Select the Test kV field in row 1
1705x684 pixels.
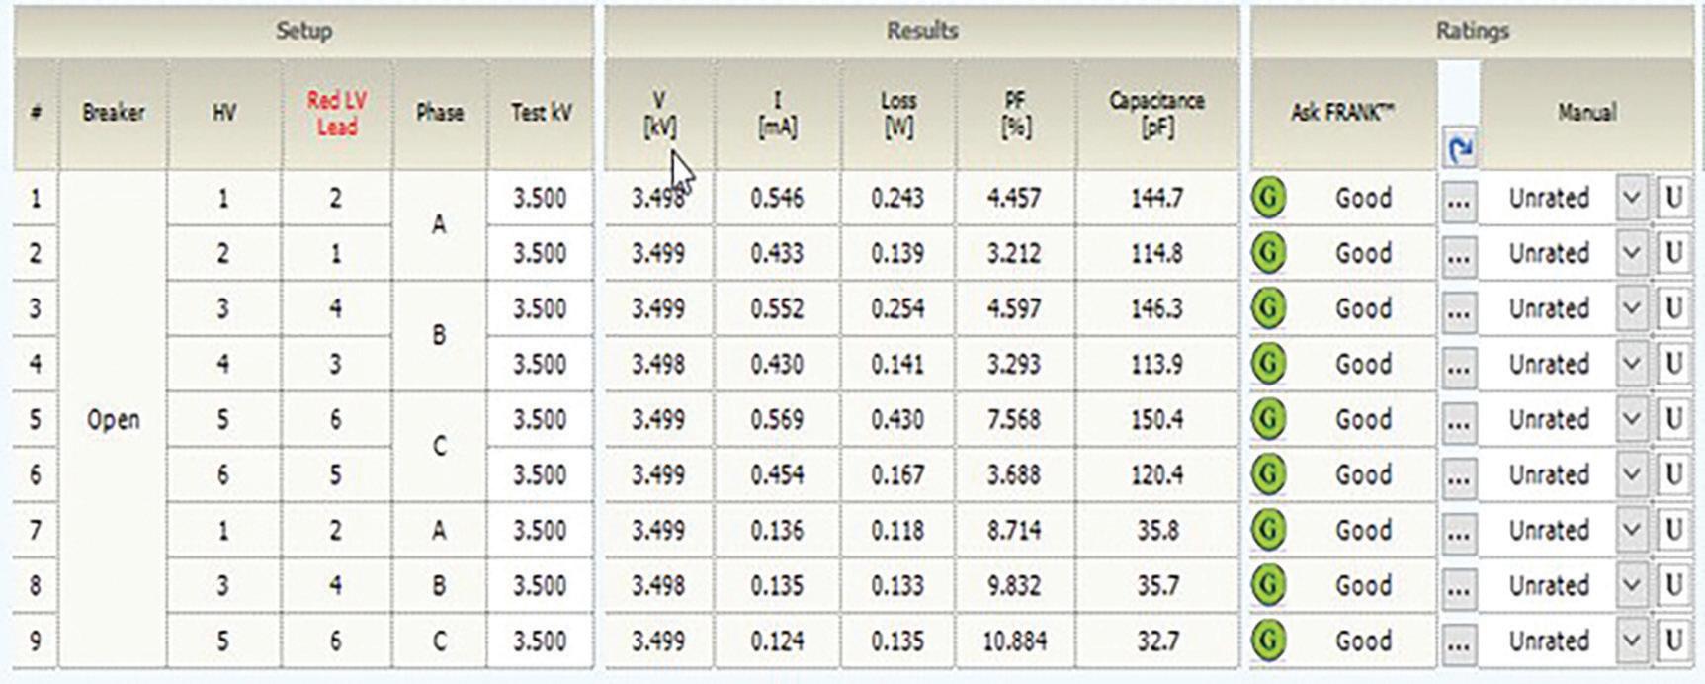click(x=540, y=198)
